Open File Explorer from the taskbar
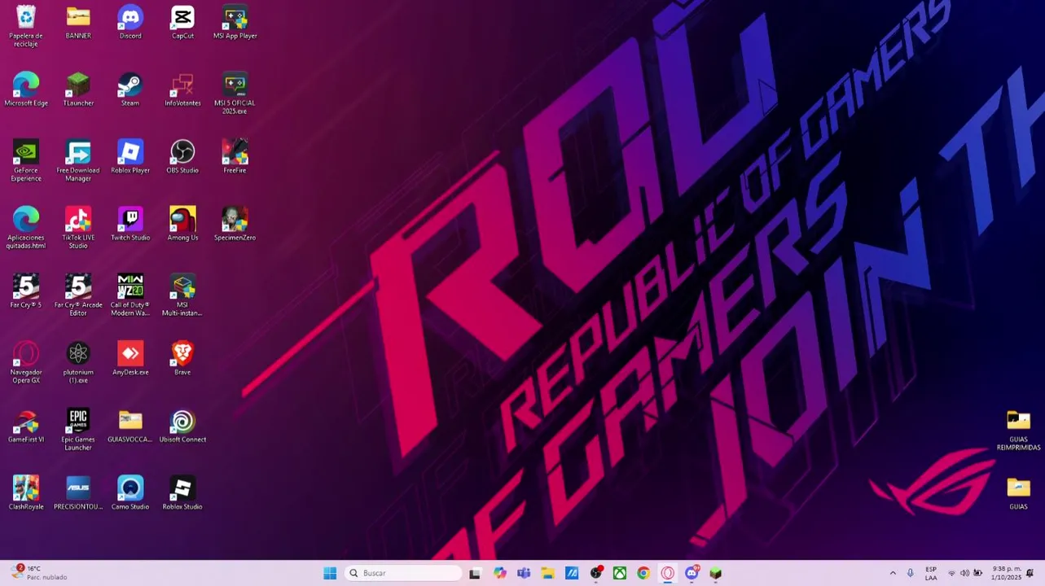This screenshot has width=1045, height=586. (548, 573)
